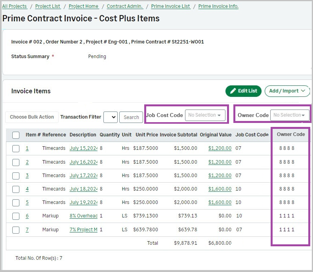
Task: Toggle the select-all header checkbox
Action: [16, 135]
